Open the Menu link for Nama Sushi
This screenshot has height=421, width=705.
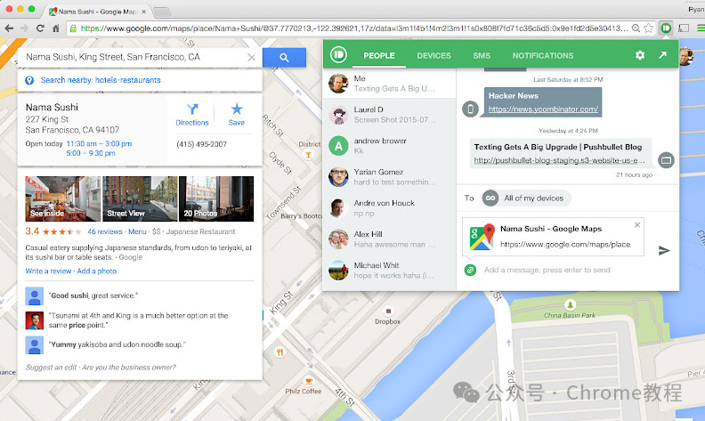click(x=137, y=231)
